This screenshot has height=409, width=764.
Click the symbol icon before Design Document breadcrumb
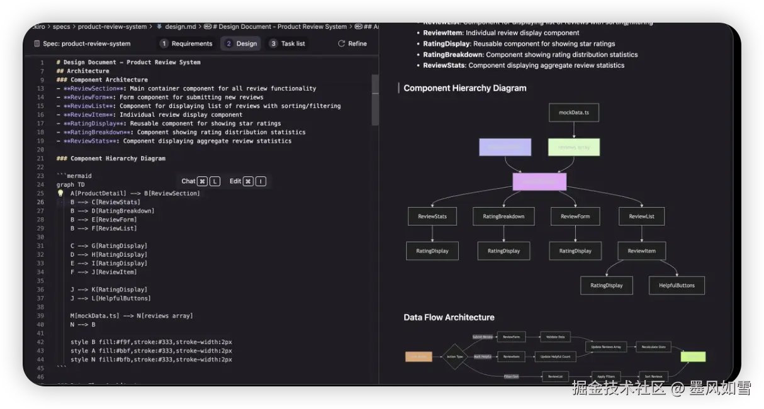point(208,27)
